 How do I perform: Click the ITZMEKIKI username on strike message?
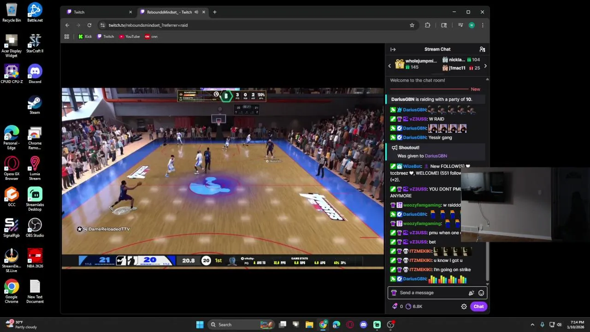click(420, 270)
